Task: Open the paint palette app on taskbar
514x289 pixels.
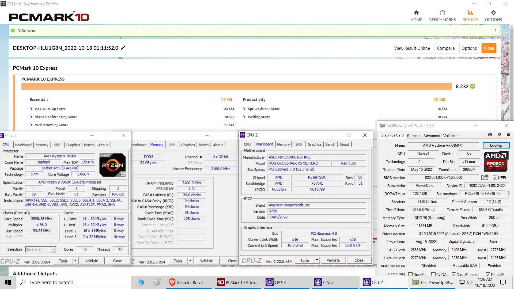Action: tap(157, 282)
